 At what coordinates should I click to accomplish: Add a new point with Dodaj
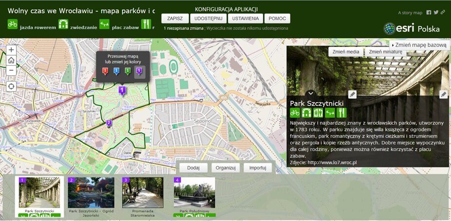pyautogui.click(x=193, y=168)
